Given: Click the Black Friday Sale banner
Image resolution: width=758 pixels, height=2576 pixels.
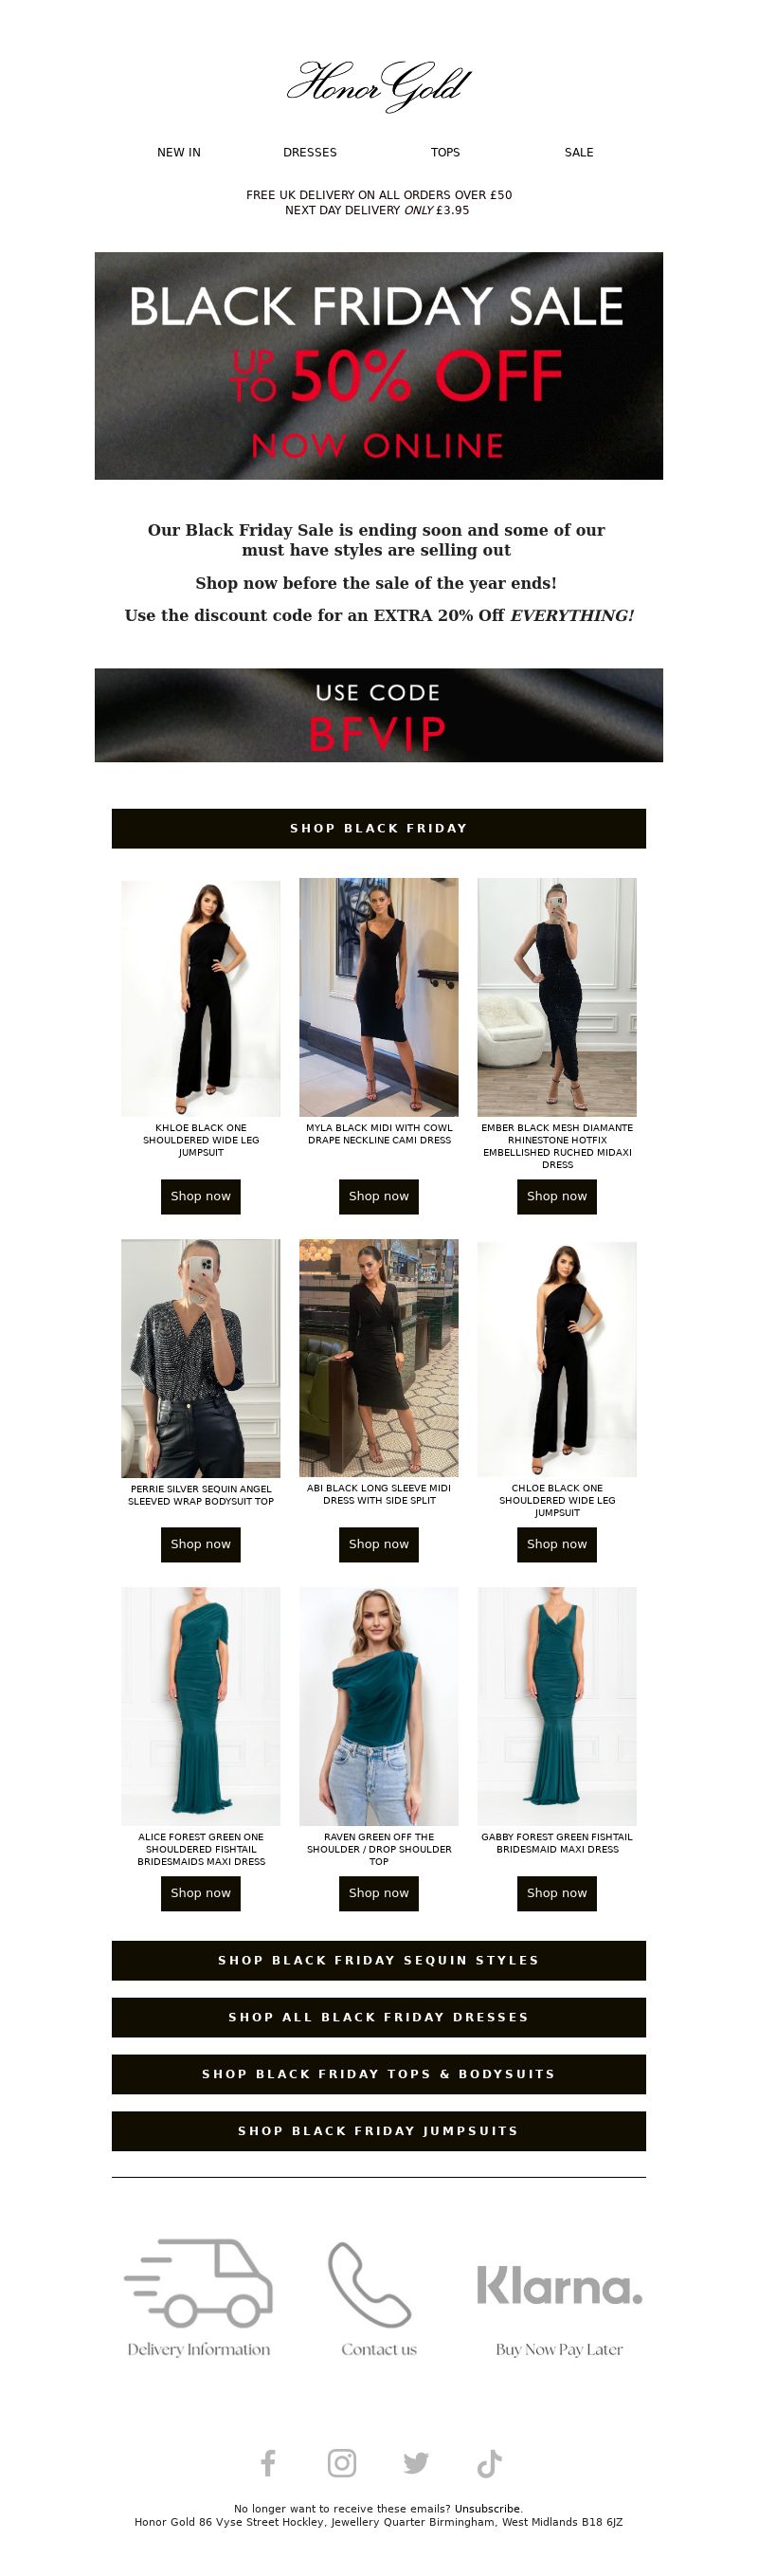Looking at the screenshot, I should (379, 366).
